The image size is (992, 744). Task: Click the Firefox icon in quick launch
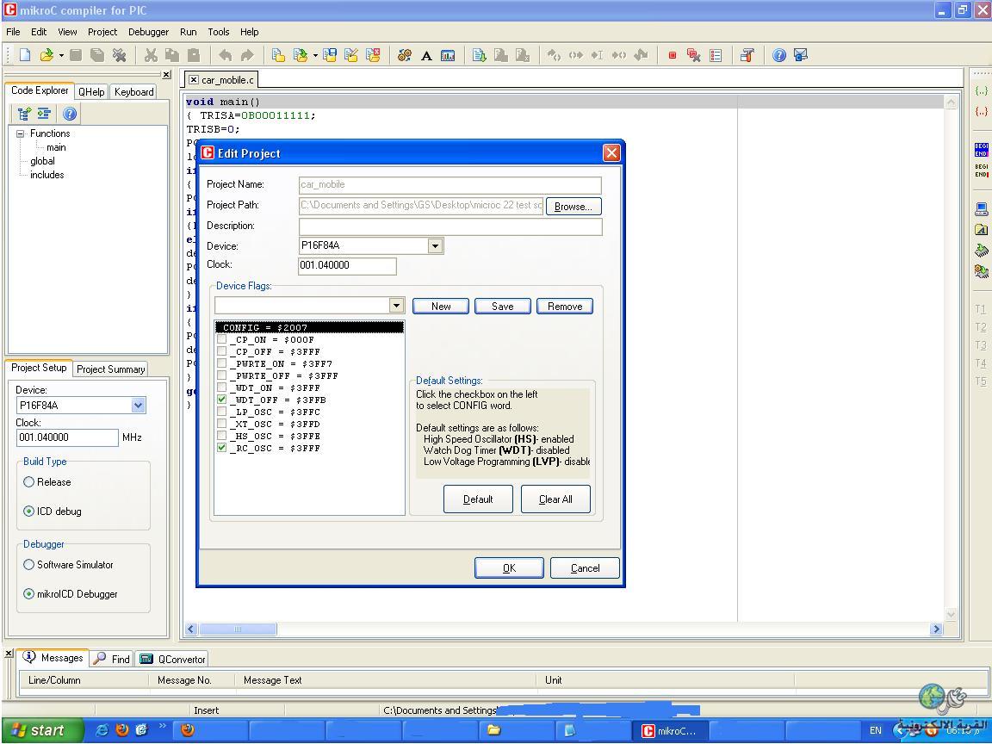pos(122,729)
